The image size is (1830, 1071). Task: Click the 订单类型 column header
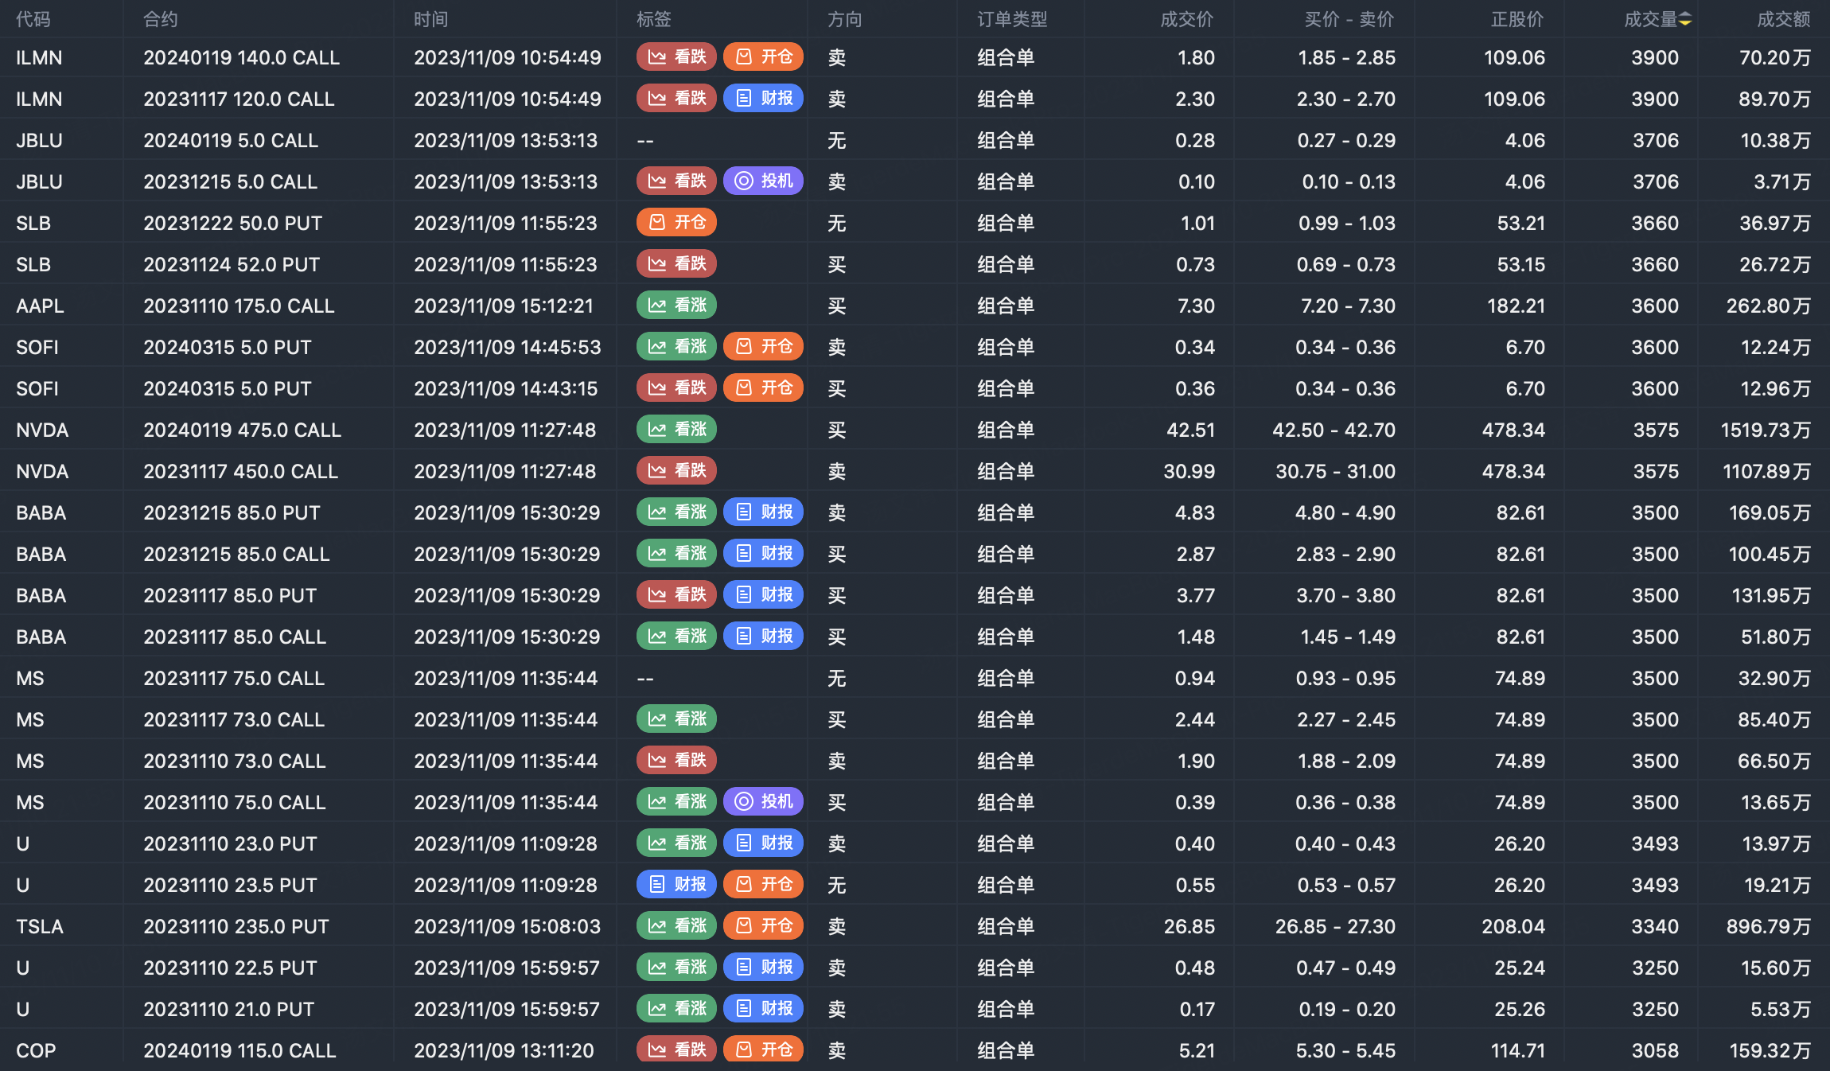1012,19
